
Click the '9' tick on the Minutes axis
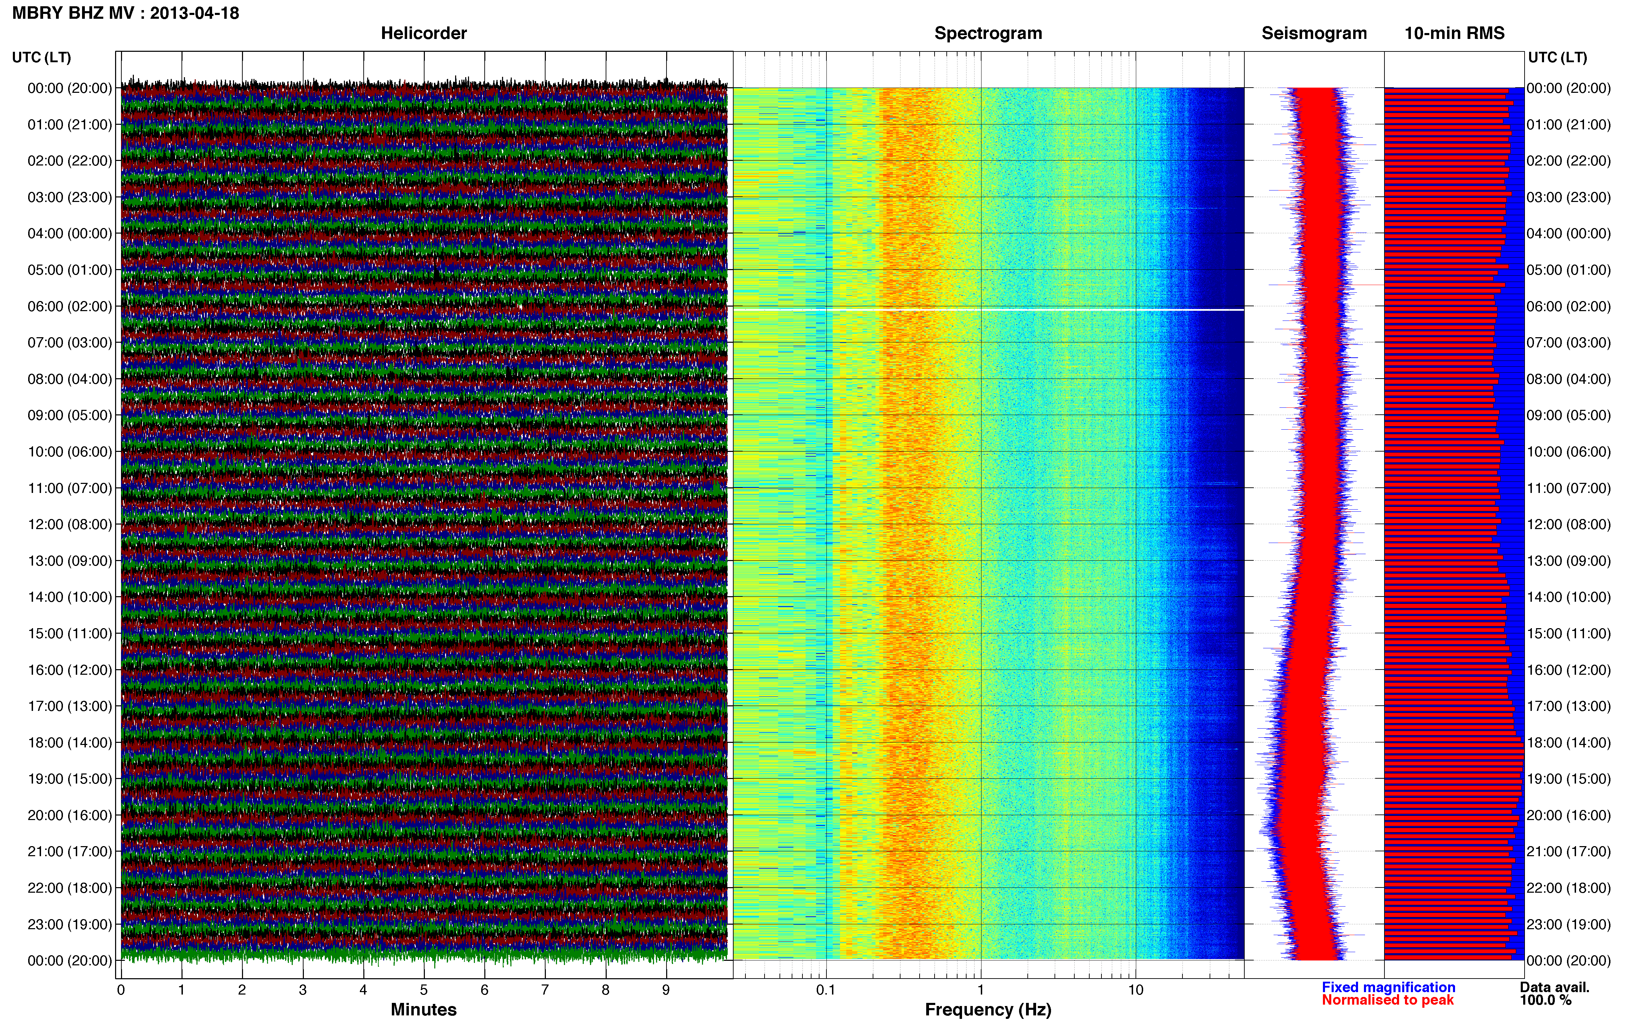point(665,990)
